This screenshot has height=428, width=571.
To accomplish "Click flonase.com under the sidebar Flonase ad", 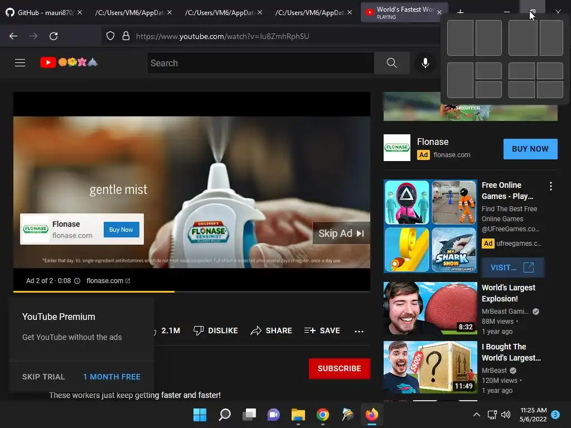I will [x=452, y=155].
